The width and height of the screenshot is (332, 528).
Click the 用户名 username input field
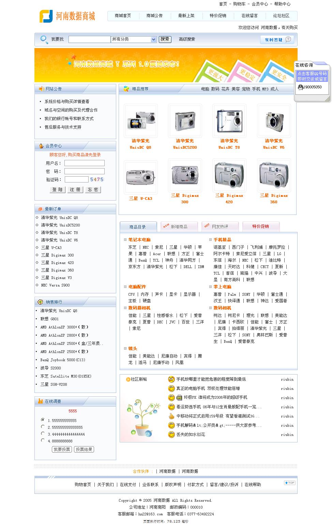point(84,163)
